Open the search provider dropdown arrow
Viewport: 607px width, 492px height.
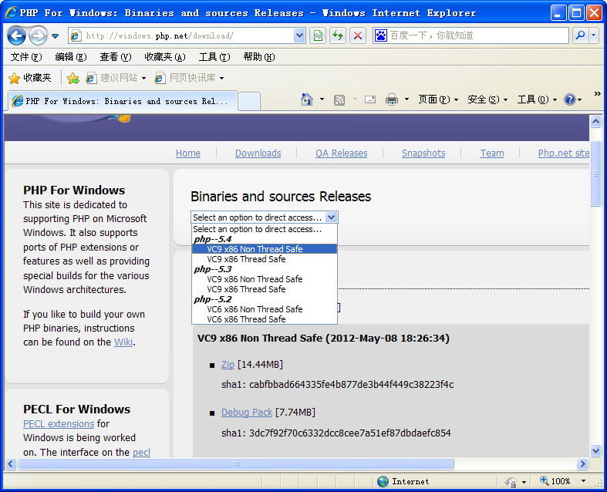594,35
